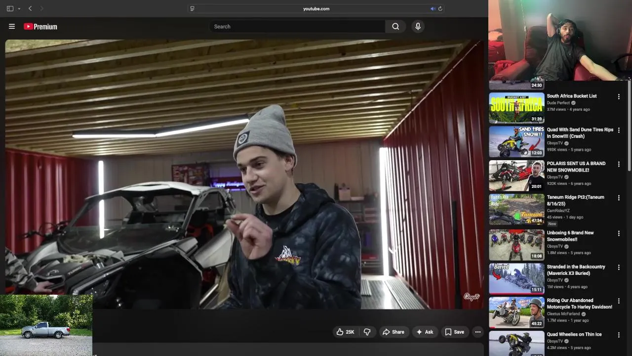Open the Share dialog
632x356 pixels.
click(x=393, y=332)
